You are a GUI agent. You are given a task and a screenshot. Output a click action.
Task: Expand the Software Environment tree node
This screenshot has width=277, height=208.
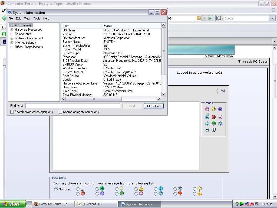pyautogui.click(x=12, y=38)
